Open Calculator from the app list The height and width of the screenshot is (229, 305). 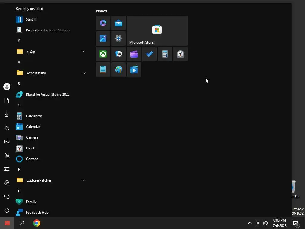pos(52,116)
